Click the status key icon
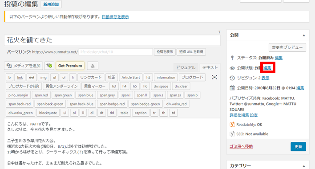This screenshot has width=315, height=169. point(232,58)
